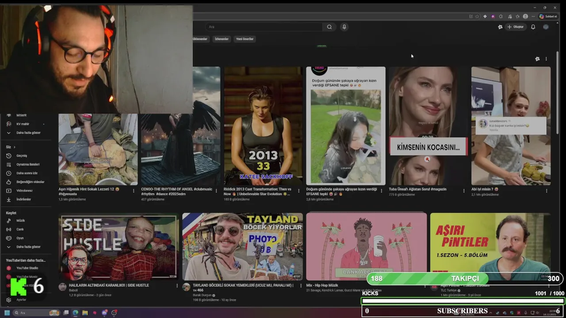Open options for 'CENGO-THE RHYTHM OF ANGEL' short
The height and width of the screenshot is (318, 566).
tap(216, 191)
